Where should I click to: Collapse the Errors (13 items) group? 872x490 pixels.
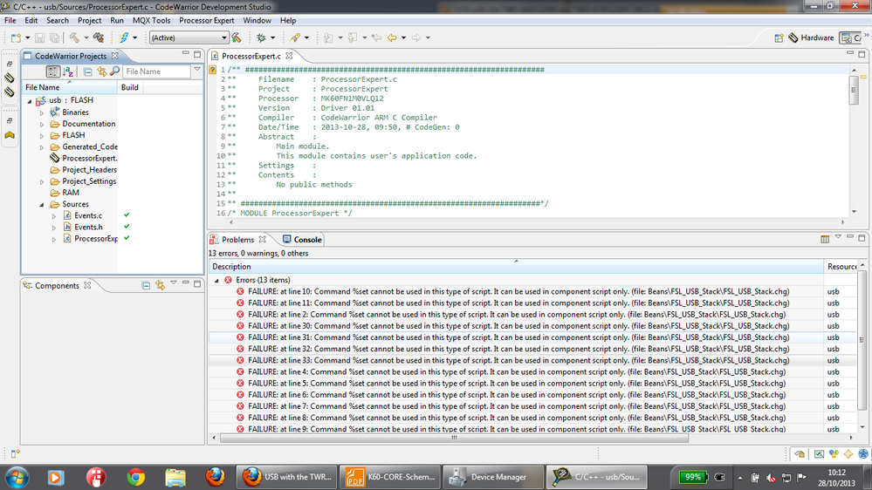coord(216,281)
